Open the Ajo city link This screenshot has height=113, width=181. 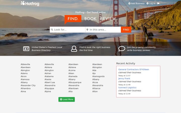pos(94,73)
